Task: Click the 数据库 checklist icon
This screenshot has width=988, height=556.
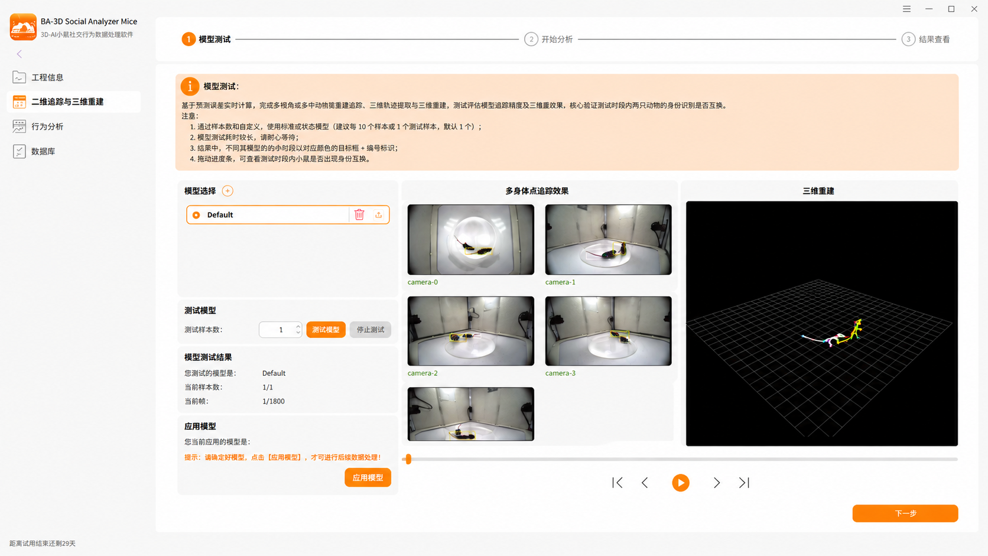Action: pyautogui.click(x=19, y=151)
